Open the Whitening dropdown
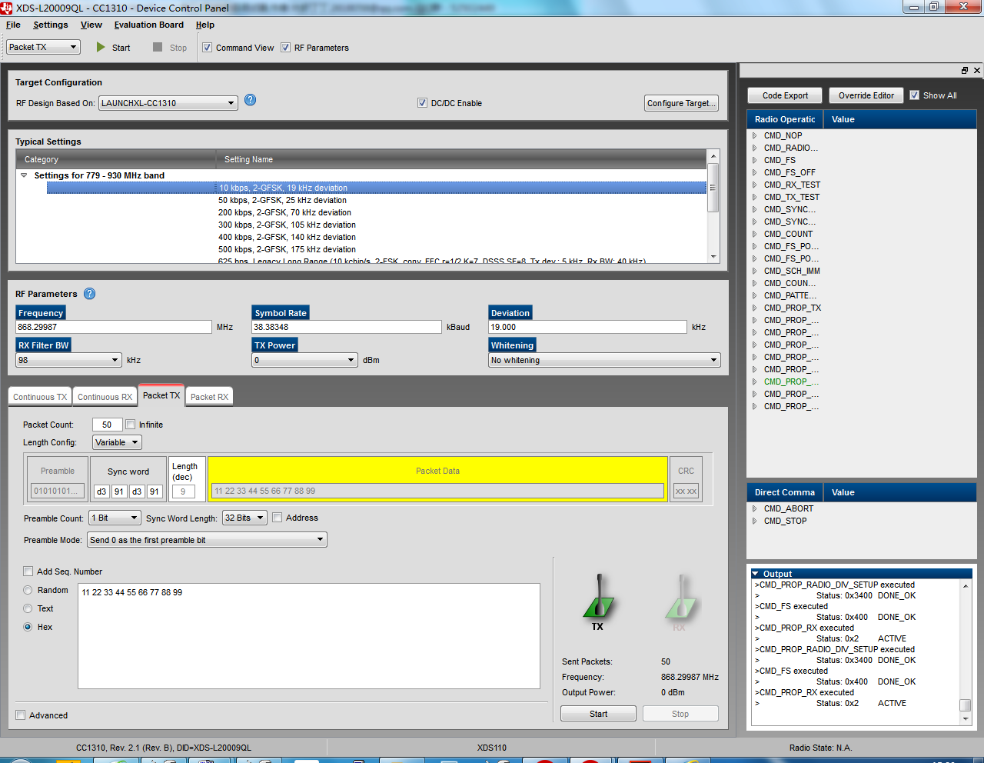The height and width of the screenshot is (763, 984). point(604,360)
